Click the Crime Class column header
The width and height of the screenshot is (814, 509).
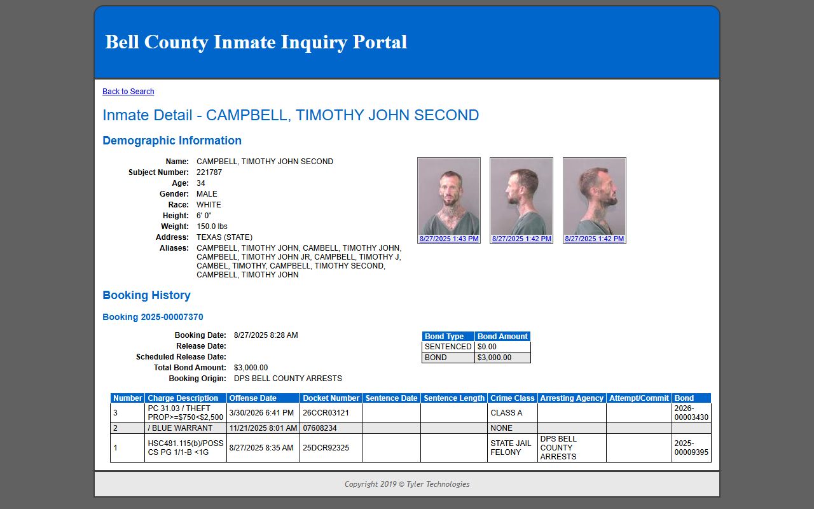coord(513,398)
